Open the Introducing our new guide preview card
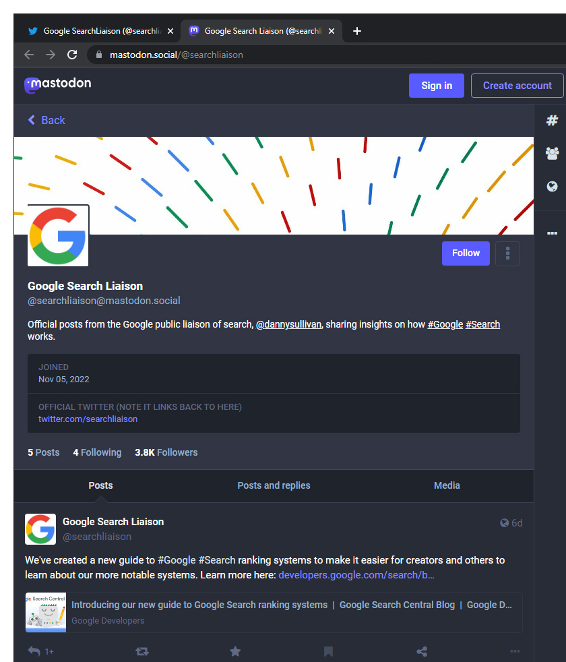 point(274,612)
